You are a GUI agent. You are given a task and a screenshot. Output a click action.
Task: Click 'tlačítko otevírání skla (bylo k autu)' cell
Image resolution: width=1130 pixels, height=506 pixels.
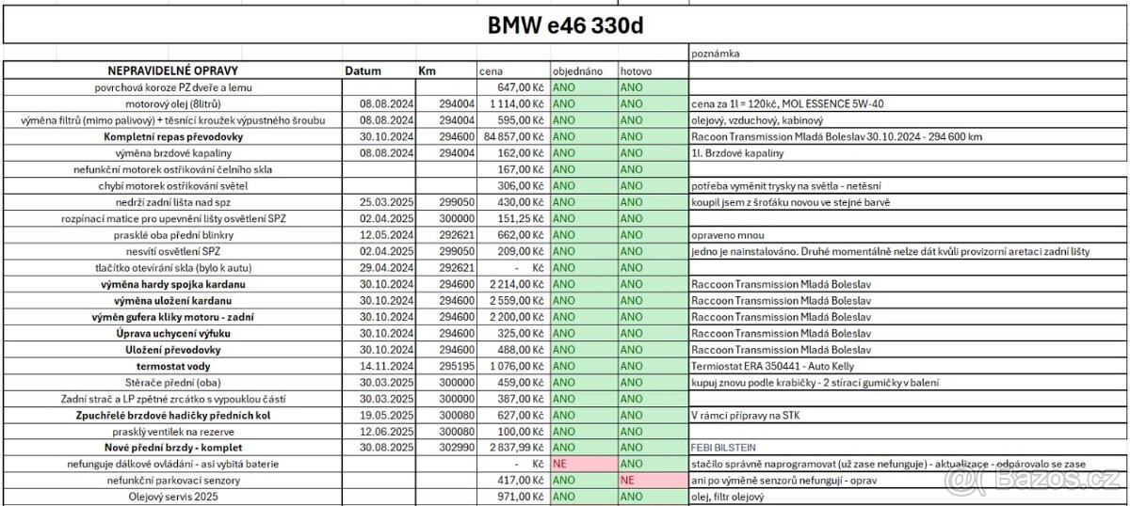tap(172, 267)
